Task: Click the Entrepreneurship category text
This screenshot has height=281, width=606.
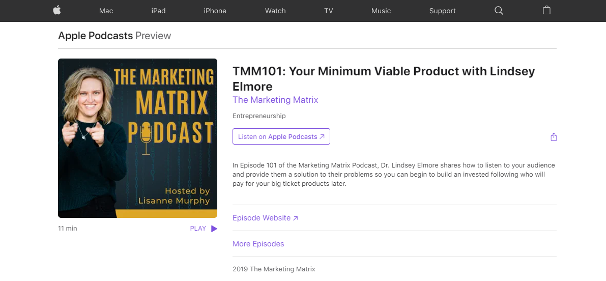Action: coord(259,116)
